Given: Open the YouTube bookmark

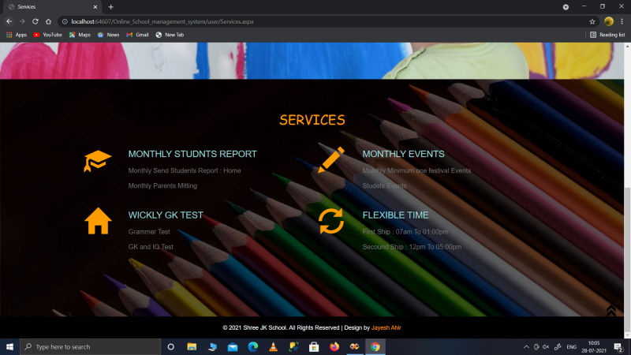Looking at the screenshot, I should click(47, 35).
